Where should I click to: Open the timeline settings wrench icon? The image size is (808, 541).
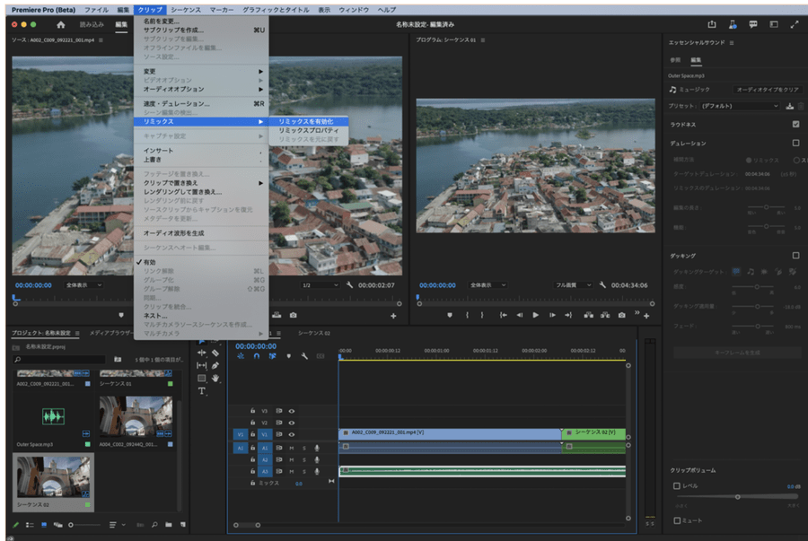click(x=305, y=356)
